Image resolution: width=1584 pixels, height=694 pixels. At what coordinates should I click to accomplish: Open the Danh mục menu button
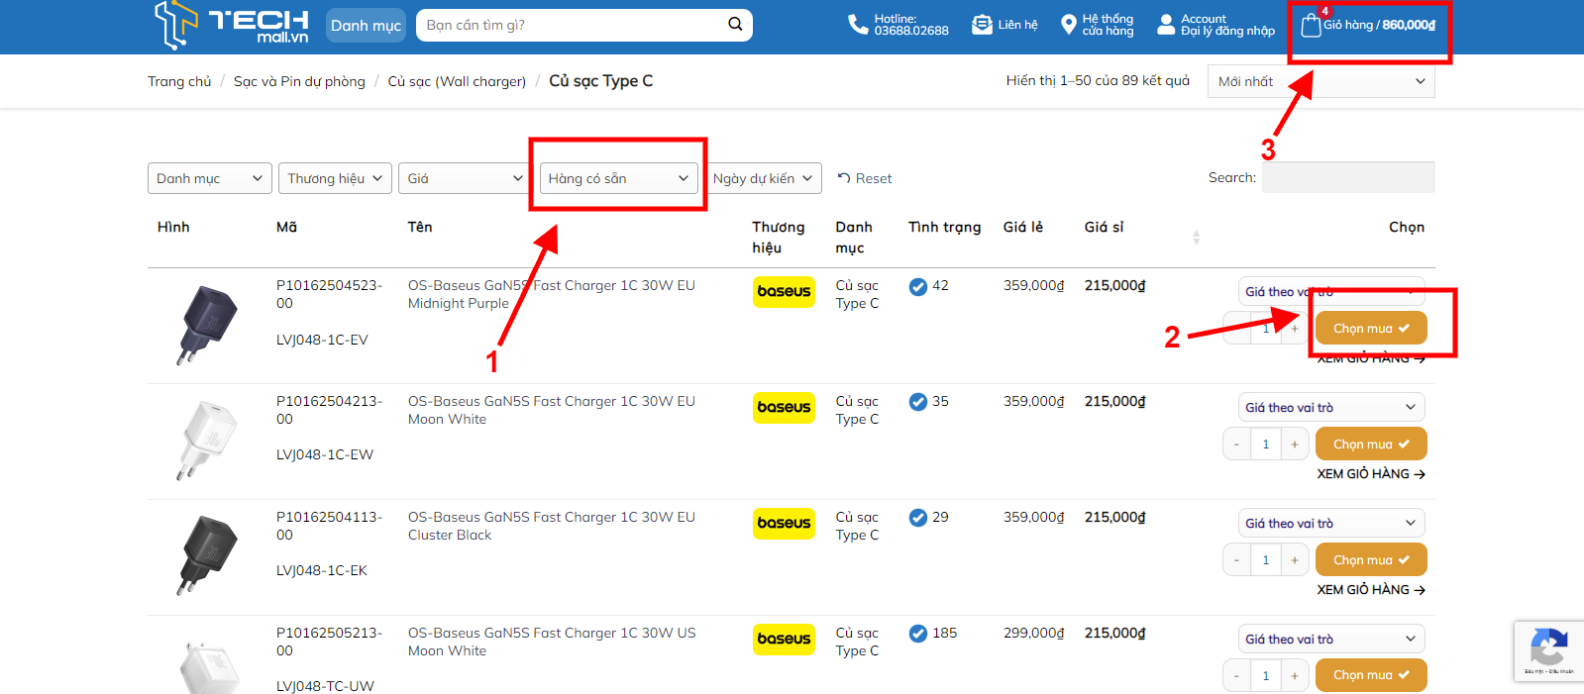click(366, 26)
